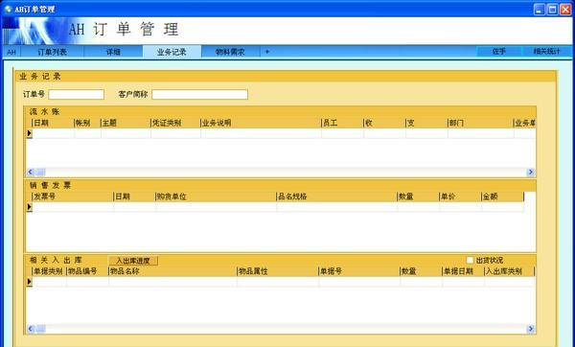The height and width of the screenshot is (347, 575).
Task: Open the 相关统计 tab
Action: (547, 52)
